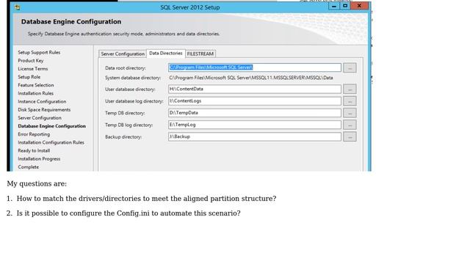Select Setup Role step
The width and height of the screenshot is (470, 264).
coord(29,77)
